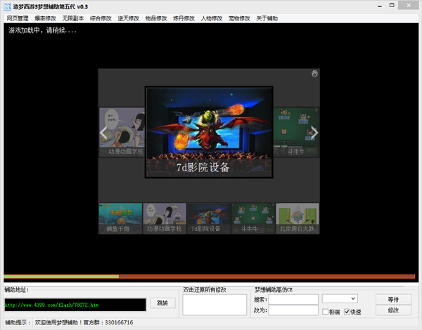The width and height of the screenshot is (422, 330).
Task: Click the left arrow on the ad carousel
Action: (104, 132)
